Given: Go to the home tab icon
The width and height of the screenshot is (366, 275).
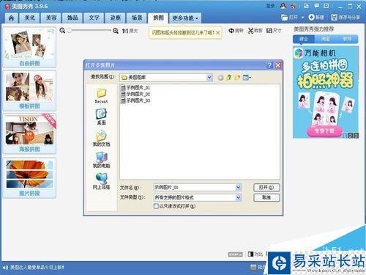Looking at the screenshot, I should [x=11, y=18].
